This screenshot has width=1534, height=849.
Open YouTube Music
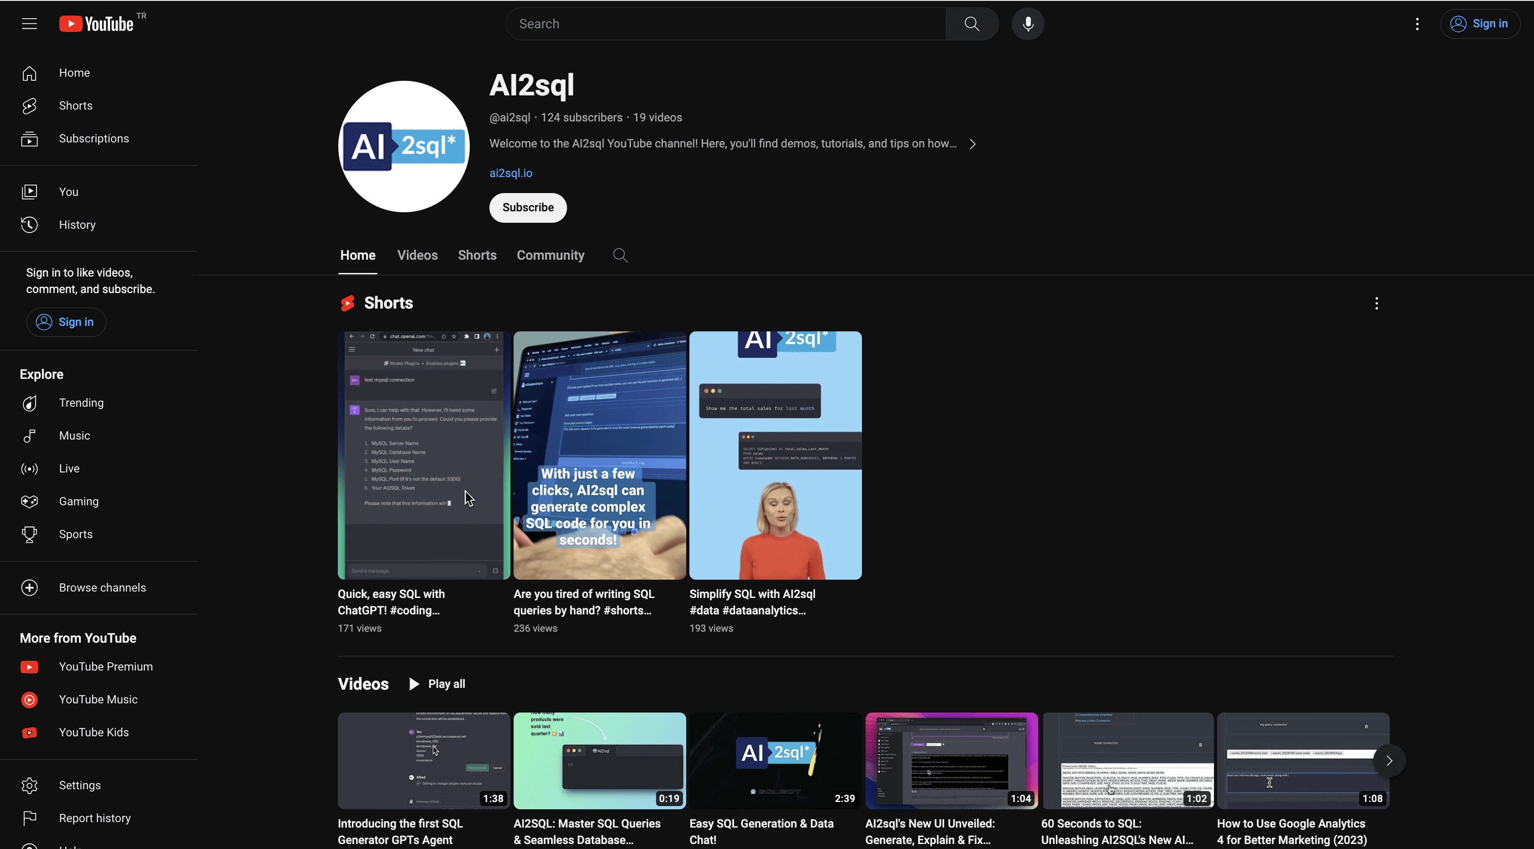(98, 699)
